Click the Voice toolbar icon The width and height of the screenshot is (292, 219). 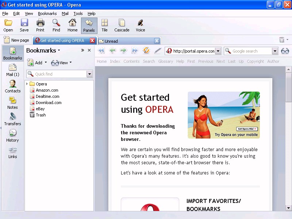pyautogui.click(x=140, y=26)
